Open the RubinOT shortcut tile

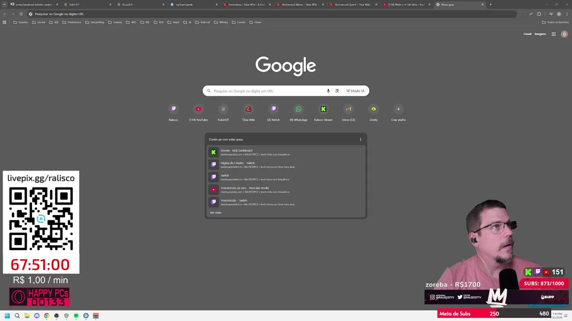coord(223,112)
